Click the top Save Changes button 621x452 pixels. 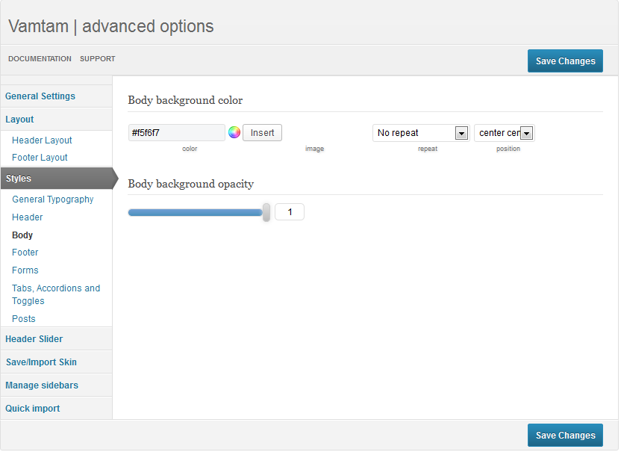565,61
